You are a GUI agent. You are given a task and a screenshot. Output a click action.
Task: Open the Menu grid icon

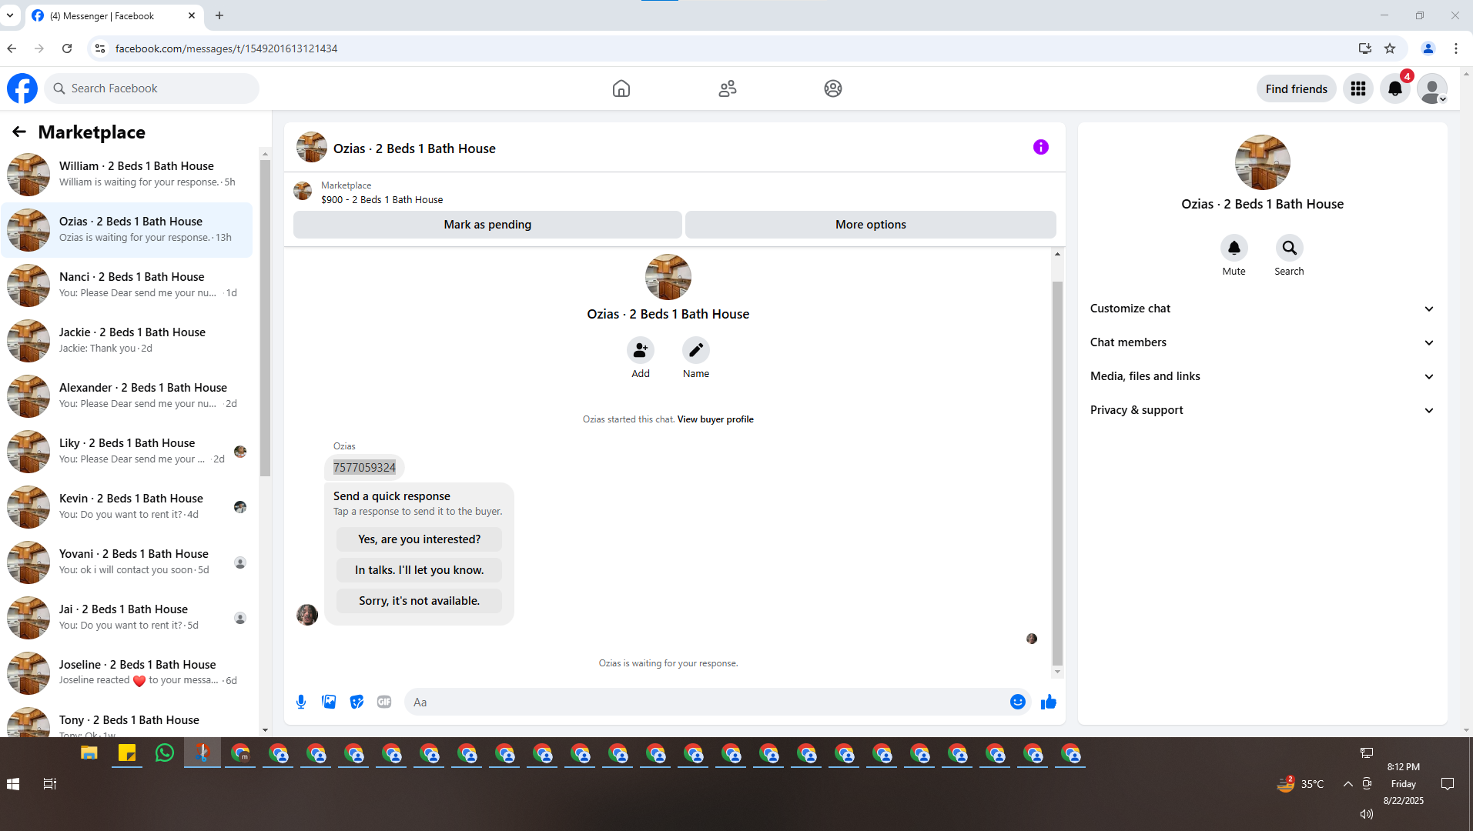(x=1358, y=88)
